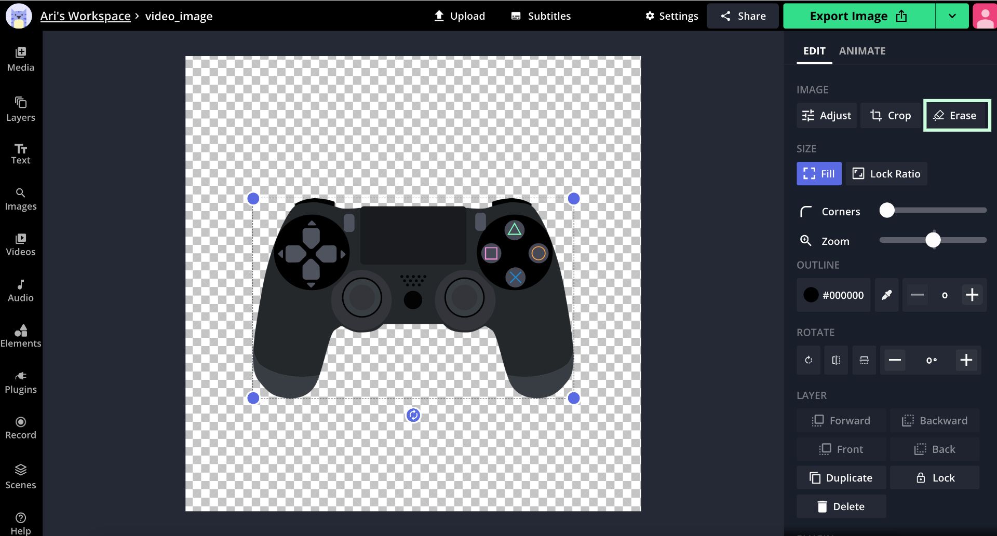The width and height of the screenshot is (997, 536).
Task: Send the layer to Back
Action: point(935,449)
